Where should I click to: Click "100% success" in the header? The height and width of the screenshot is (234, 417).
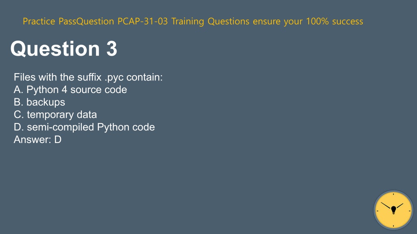pyautogui.click(x=335, y=21)
